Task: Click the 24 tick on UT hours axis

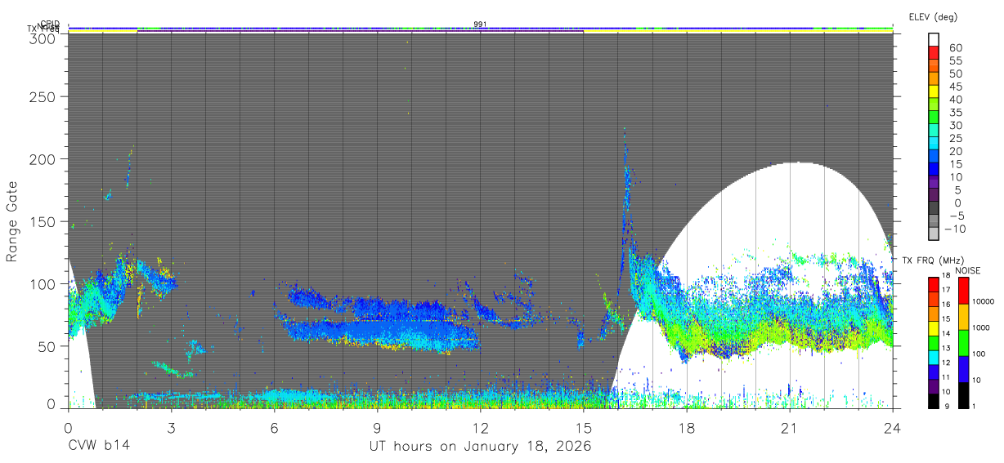Action: (x=893, y=427)
